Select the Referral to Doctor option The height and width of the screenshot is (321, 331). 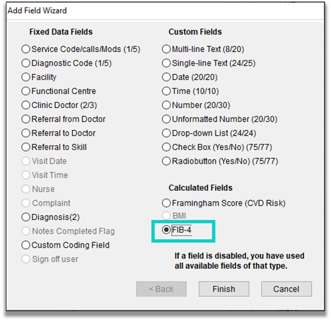click(26, 133)
